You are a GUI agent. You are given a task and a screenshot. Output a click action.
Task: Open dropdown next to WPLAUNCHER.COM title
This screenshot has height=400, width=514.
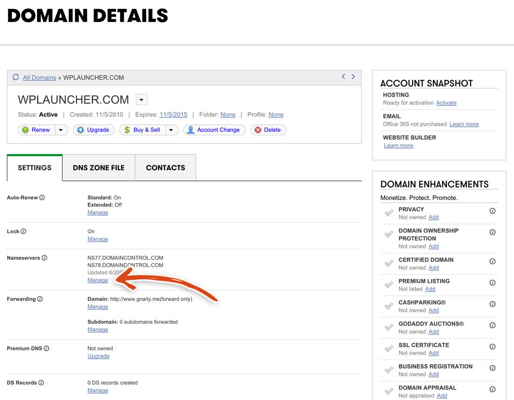click(142, 99)
